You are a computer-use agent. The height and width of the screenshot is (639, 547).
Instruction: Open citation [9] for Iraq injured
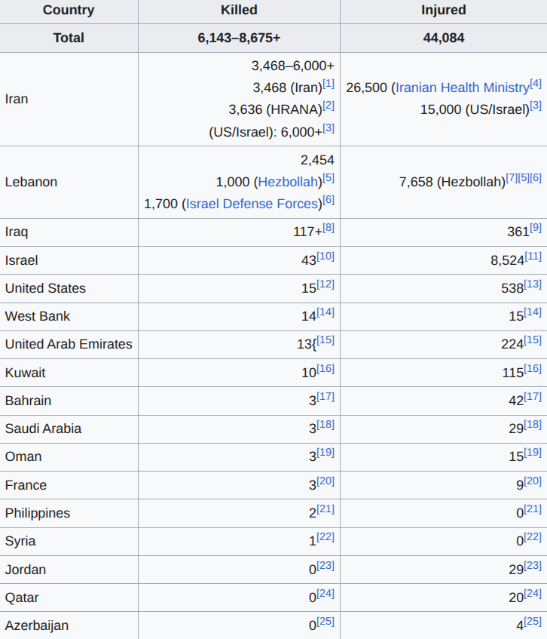coord(536,228)
